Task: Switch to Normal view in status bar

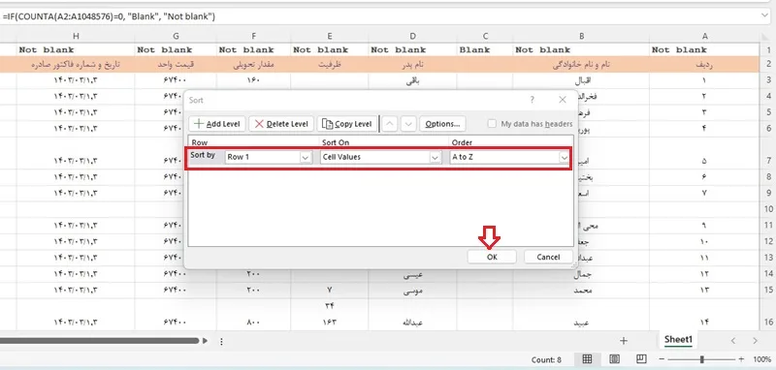Action: tap(587, 359)
